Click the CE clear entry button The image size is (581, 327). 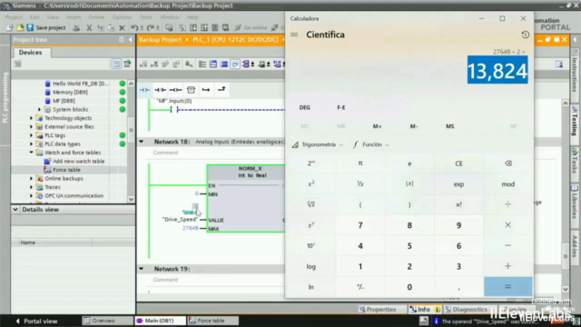coord(458,163)
